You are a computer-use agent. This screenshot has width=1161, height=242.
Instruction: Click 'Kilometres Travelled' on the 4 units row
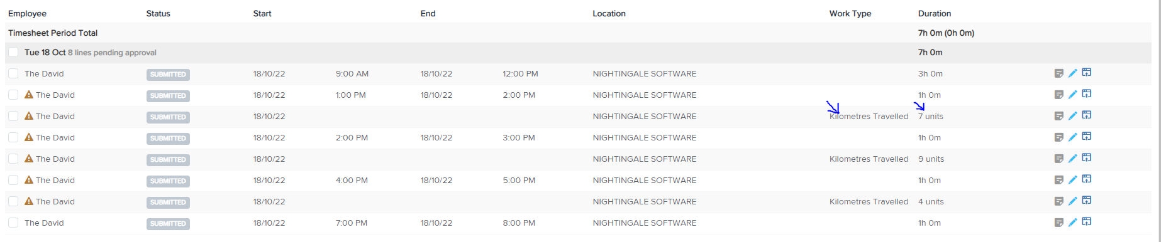869,202
